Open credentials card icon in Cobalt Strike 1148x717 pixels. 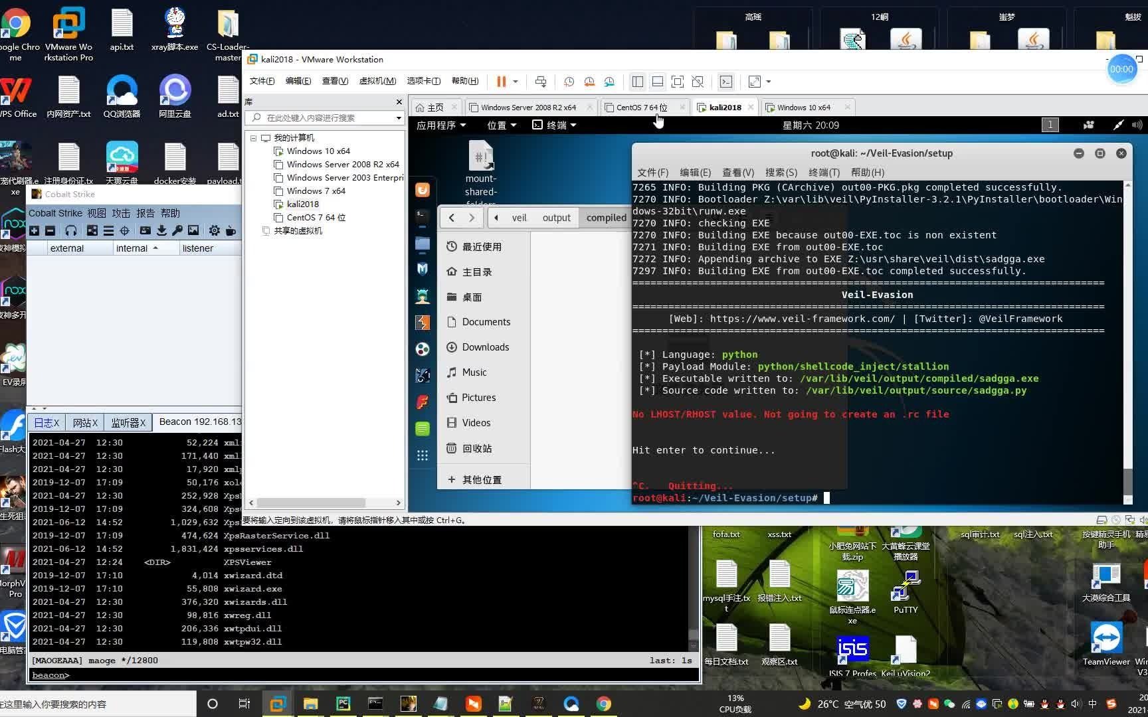pos(145,230)
